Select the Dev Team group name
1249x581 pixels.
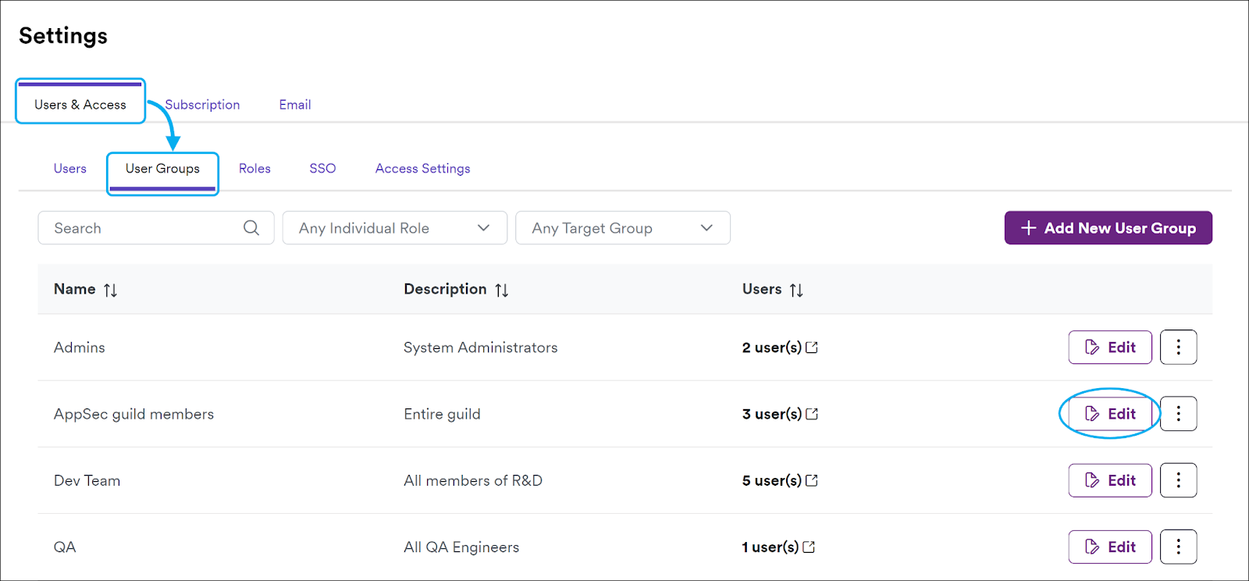click(87, 480)
